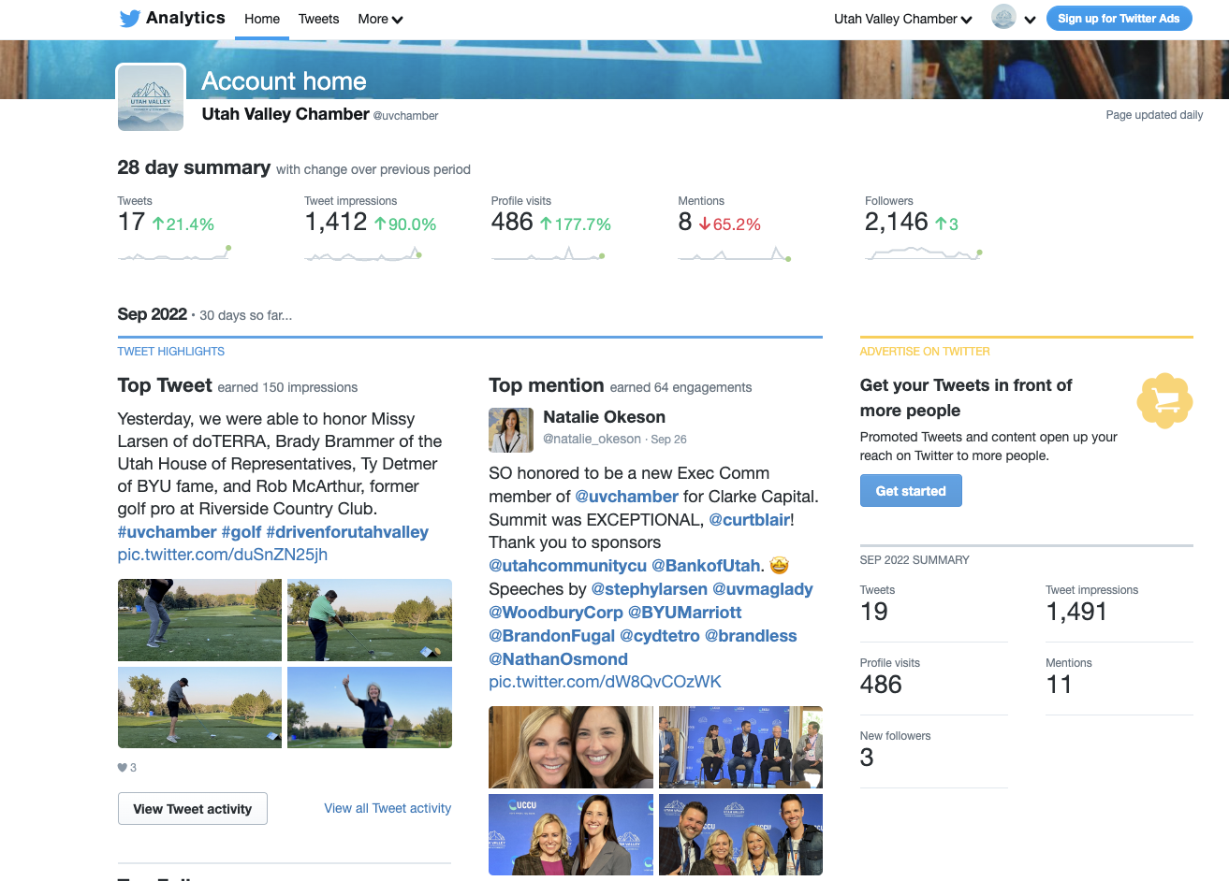
Task: Click the @utahcommunitycu mention
Action: [x=567, y=566]
